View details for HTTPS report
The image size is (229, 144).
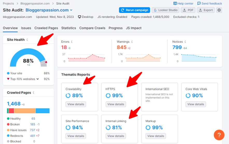pyautogui.click(x=116, y=104)
